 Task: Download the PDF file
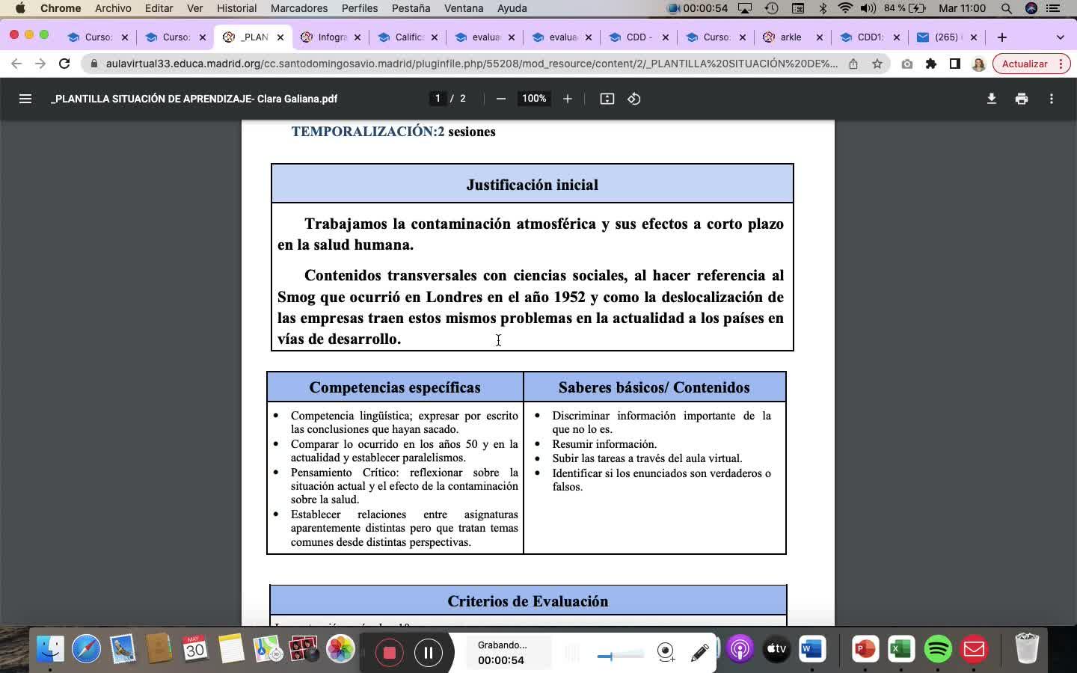tap(992, 99)
